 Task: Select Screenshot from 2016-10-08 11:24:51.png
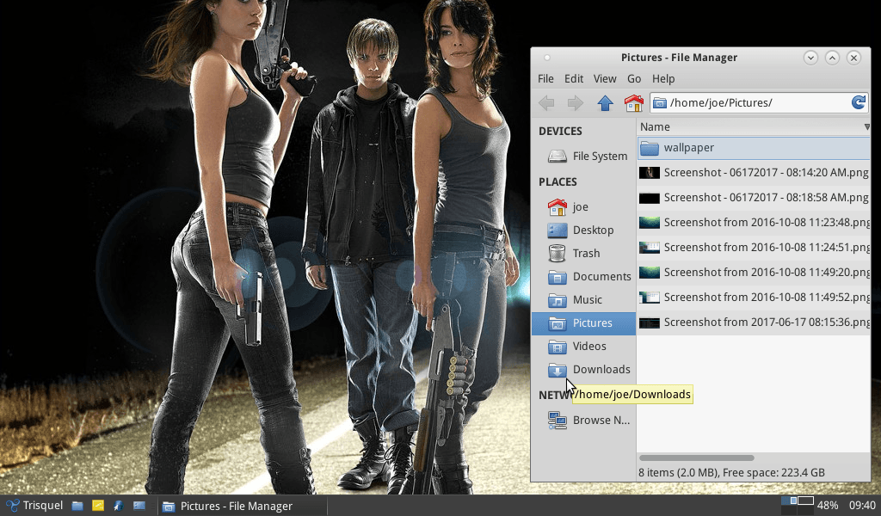pos(754,247)
